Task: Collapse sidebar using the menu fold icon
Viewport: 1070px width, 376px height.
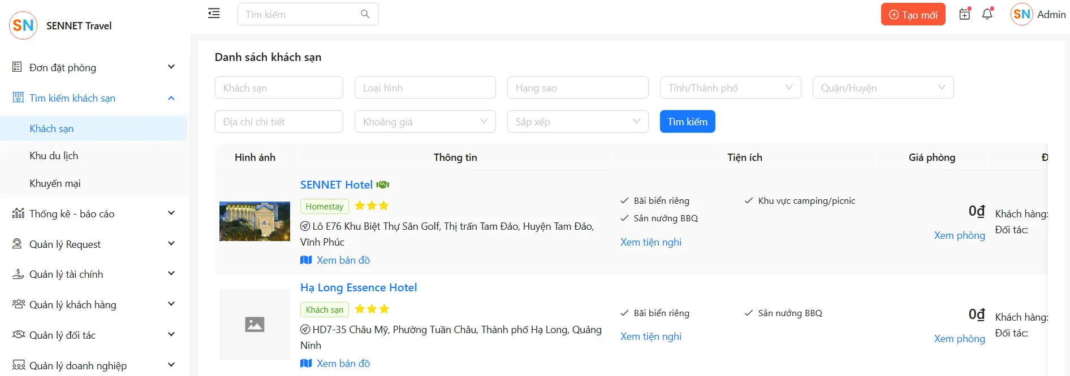Action: pyautogui.click(x=214, y=14)
